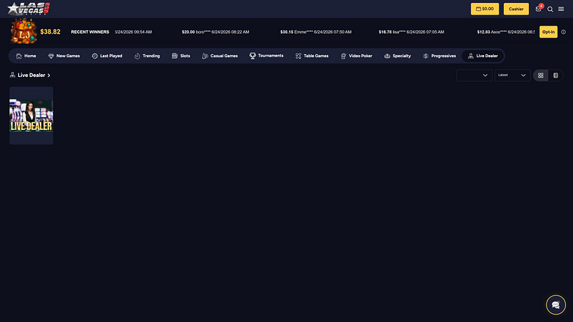Viewport: 573px width, 322px height.
Task: Open the $0.00 balance wallet button
Action: [485, 9]
